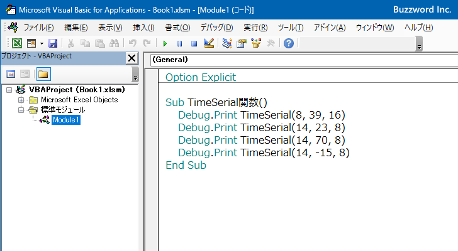This screenshot has height=251, width=458.
Task: Open the 表示(V) menu
Action: click(110, 28)
